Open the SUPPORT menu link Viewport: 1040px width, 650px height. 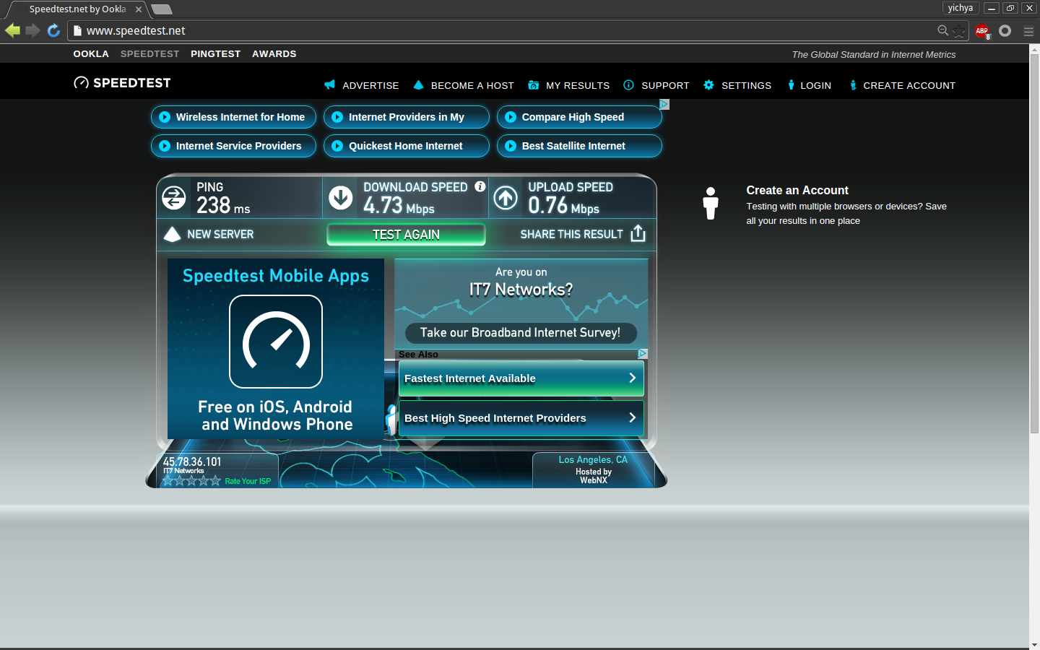(x=665, y=85)
